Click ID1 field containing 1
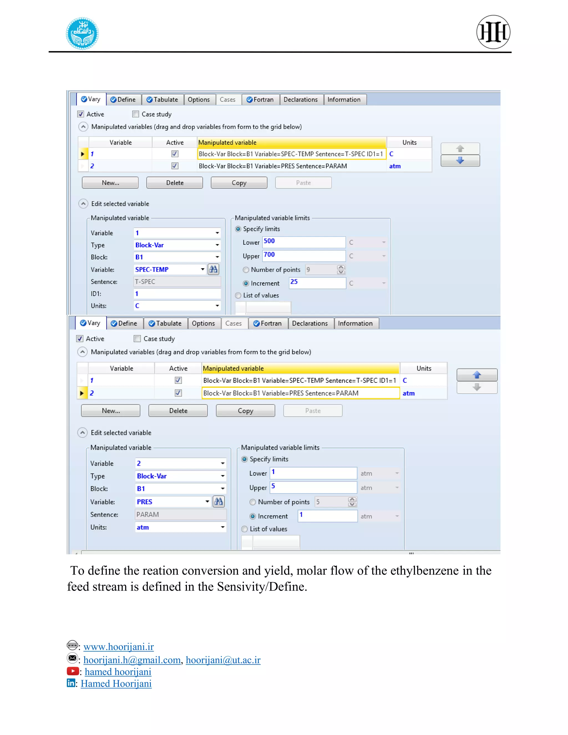Screen dimensions: 568x735 pyautogui.click(x=177, y=293)
